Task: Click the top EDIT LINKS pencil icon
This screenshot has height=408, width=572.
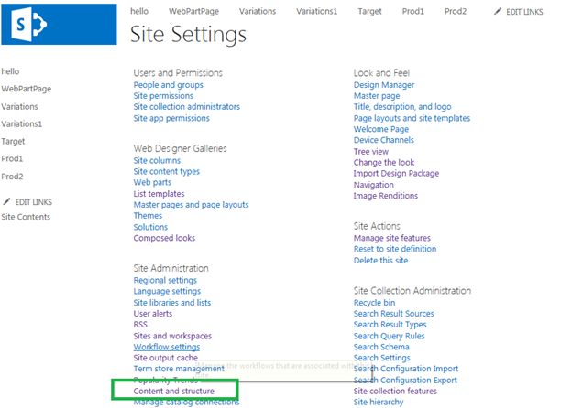Action: click(x=498, y=12)
